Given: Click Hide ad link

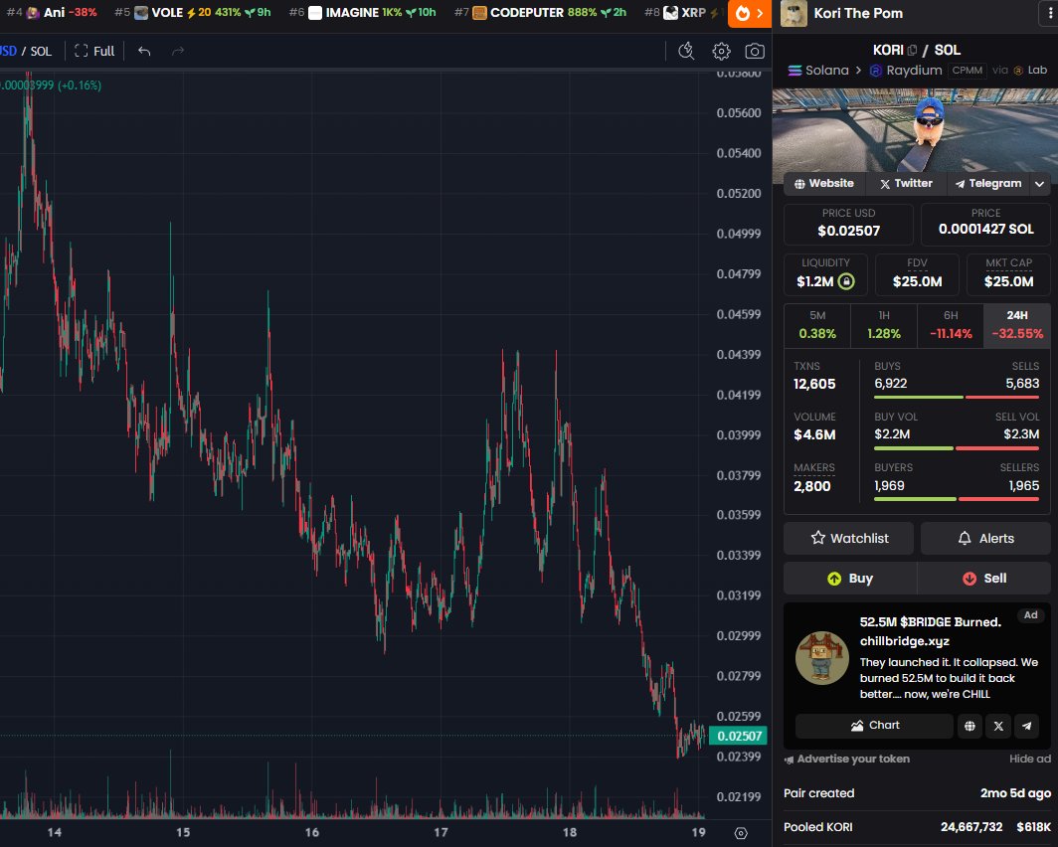Looking at the screenshot, I should pos(1030,759).
